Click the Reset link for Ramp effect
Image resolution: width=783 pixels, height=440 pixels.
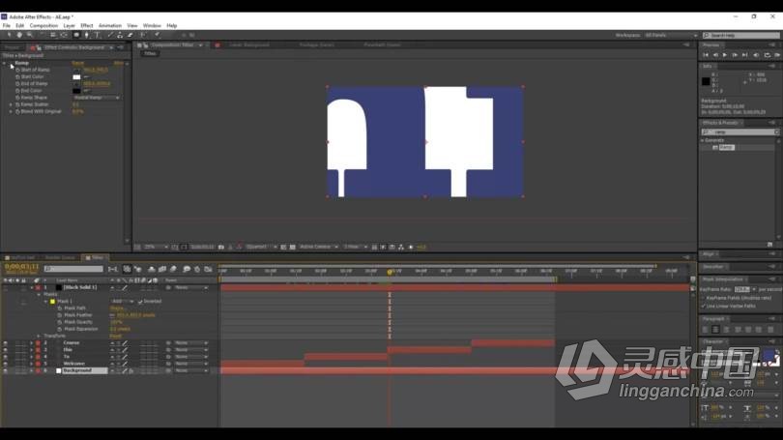click(x=77, y=63)
